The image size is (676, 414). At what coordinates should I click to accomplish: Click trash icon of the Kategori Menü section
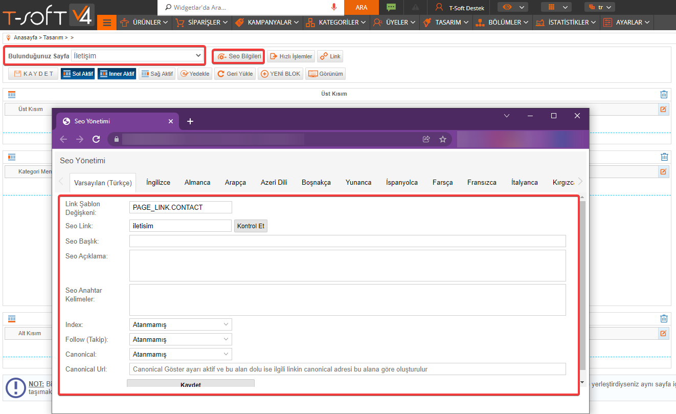[664, 157]
